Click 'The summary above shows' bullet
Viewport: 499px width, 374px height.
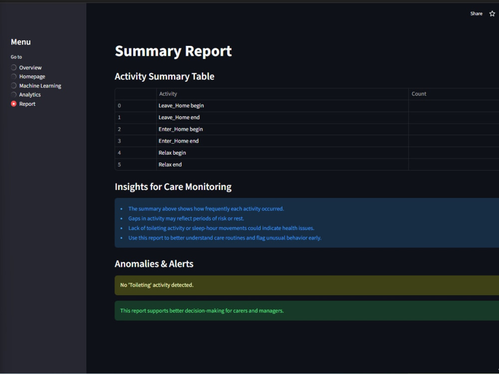tap(206, 208)
